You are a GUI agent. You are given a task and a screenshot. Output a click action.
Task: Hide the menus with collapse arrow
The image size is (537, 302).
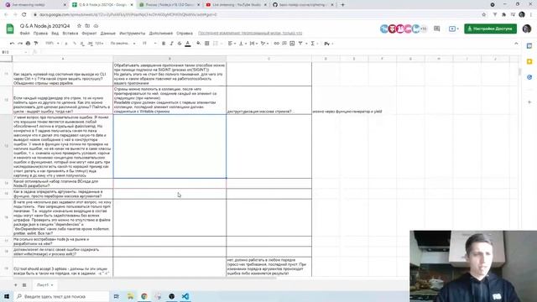pos(516,44)
